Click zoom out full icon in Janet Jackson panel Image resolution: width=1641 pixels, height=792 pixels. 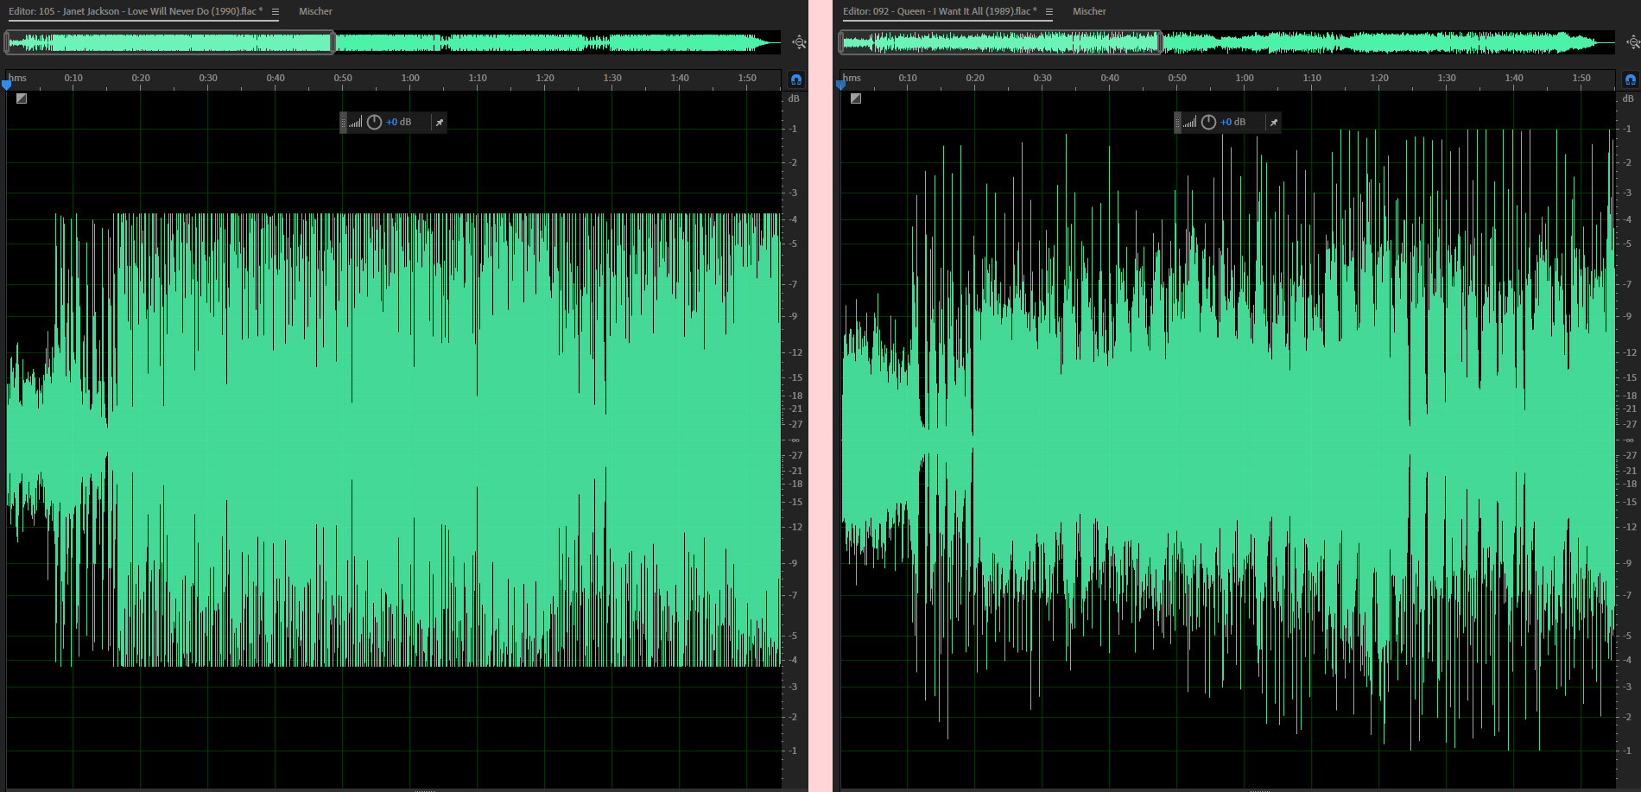799,42
